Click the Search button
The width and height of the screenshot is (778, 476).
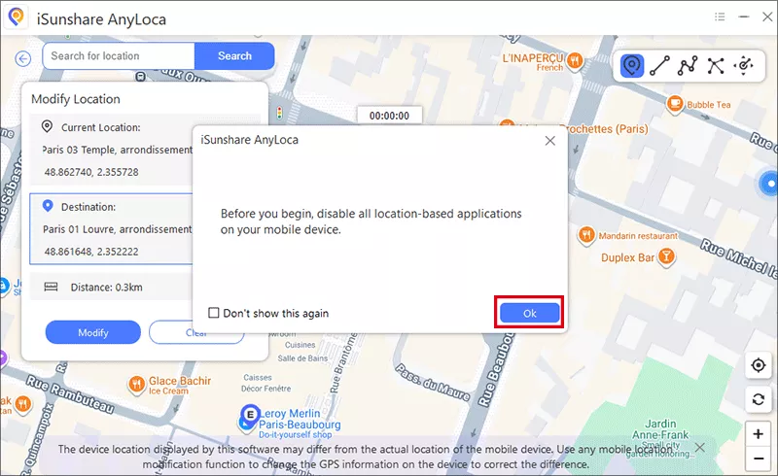[234, 56]
